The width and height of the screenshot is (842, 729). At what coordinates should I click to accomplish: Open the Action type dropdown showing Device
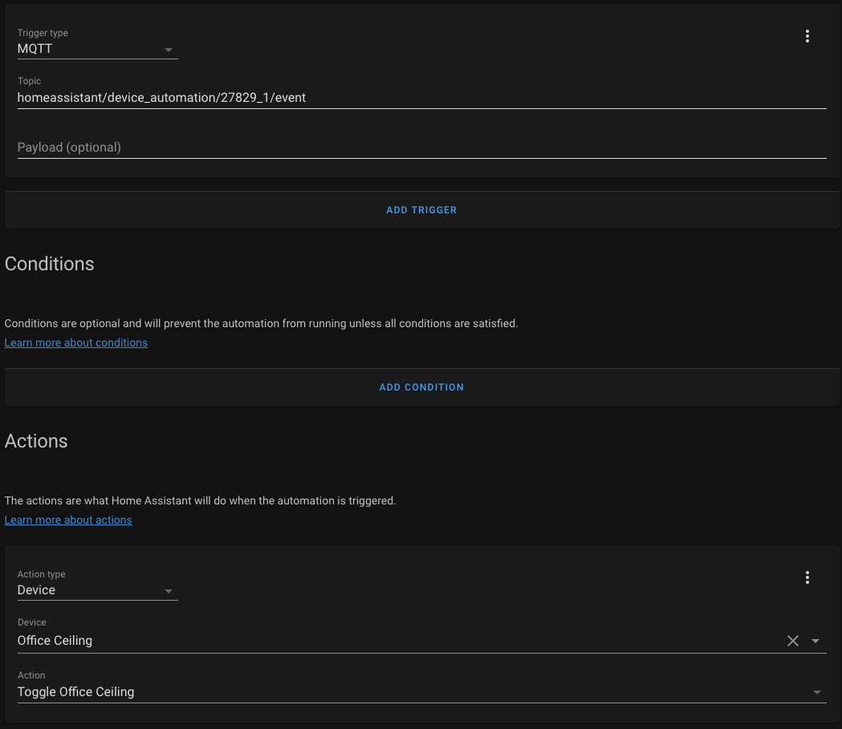coord(88,590)
